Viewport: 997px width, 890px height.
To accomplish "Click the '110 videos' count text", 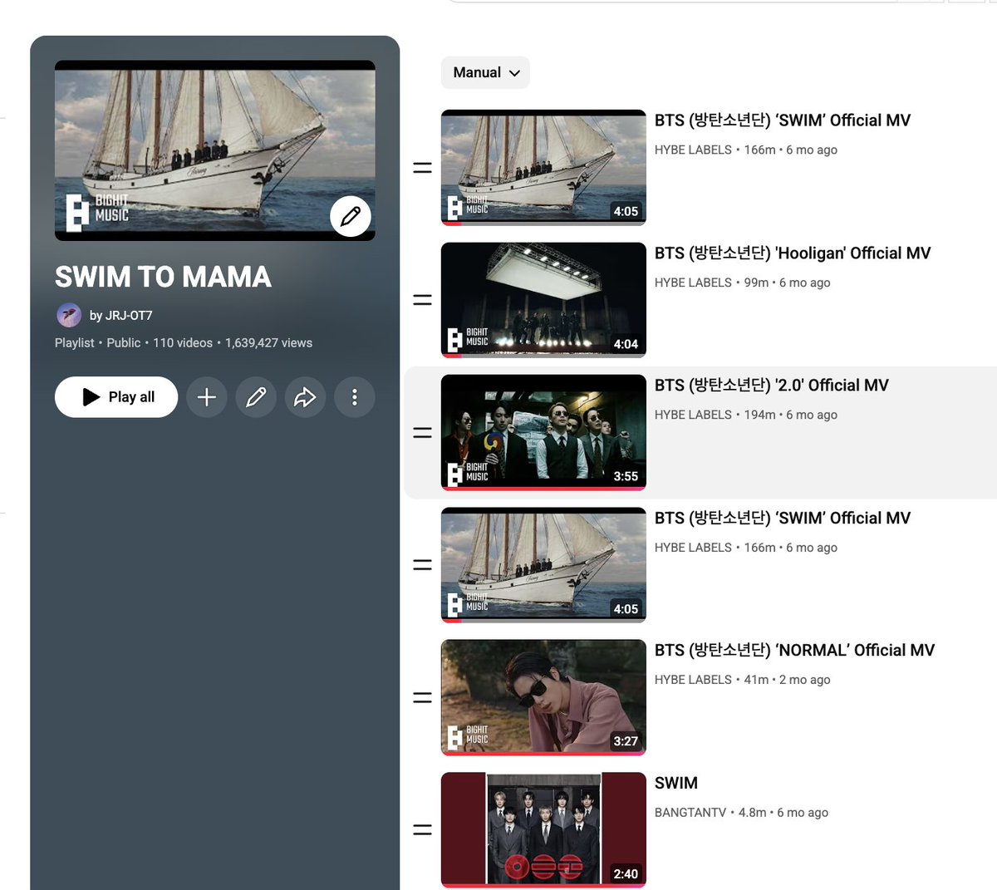I will point(183,342).
